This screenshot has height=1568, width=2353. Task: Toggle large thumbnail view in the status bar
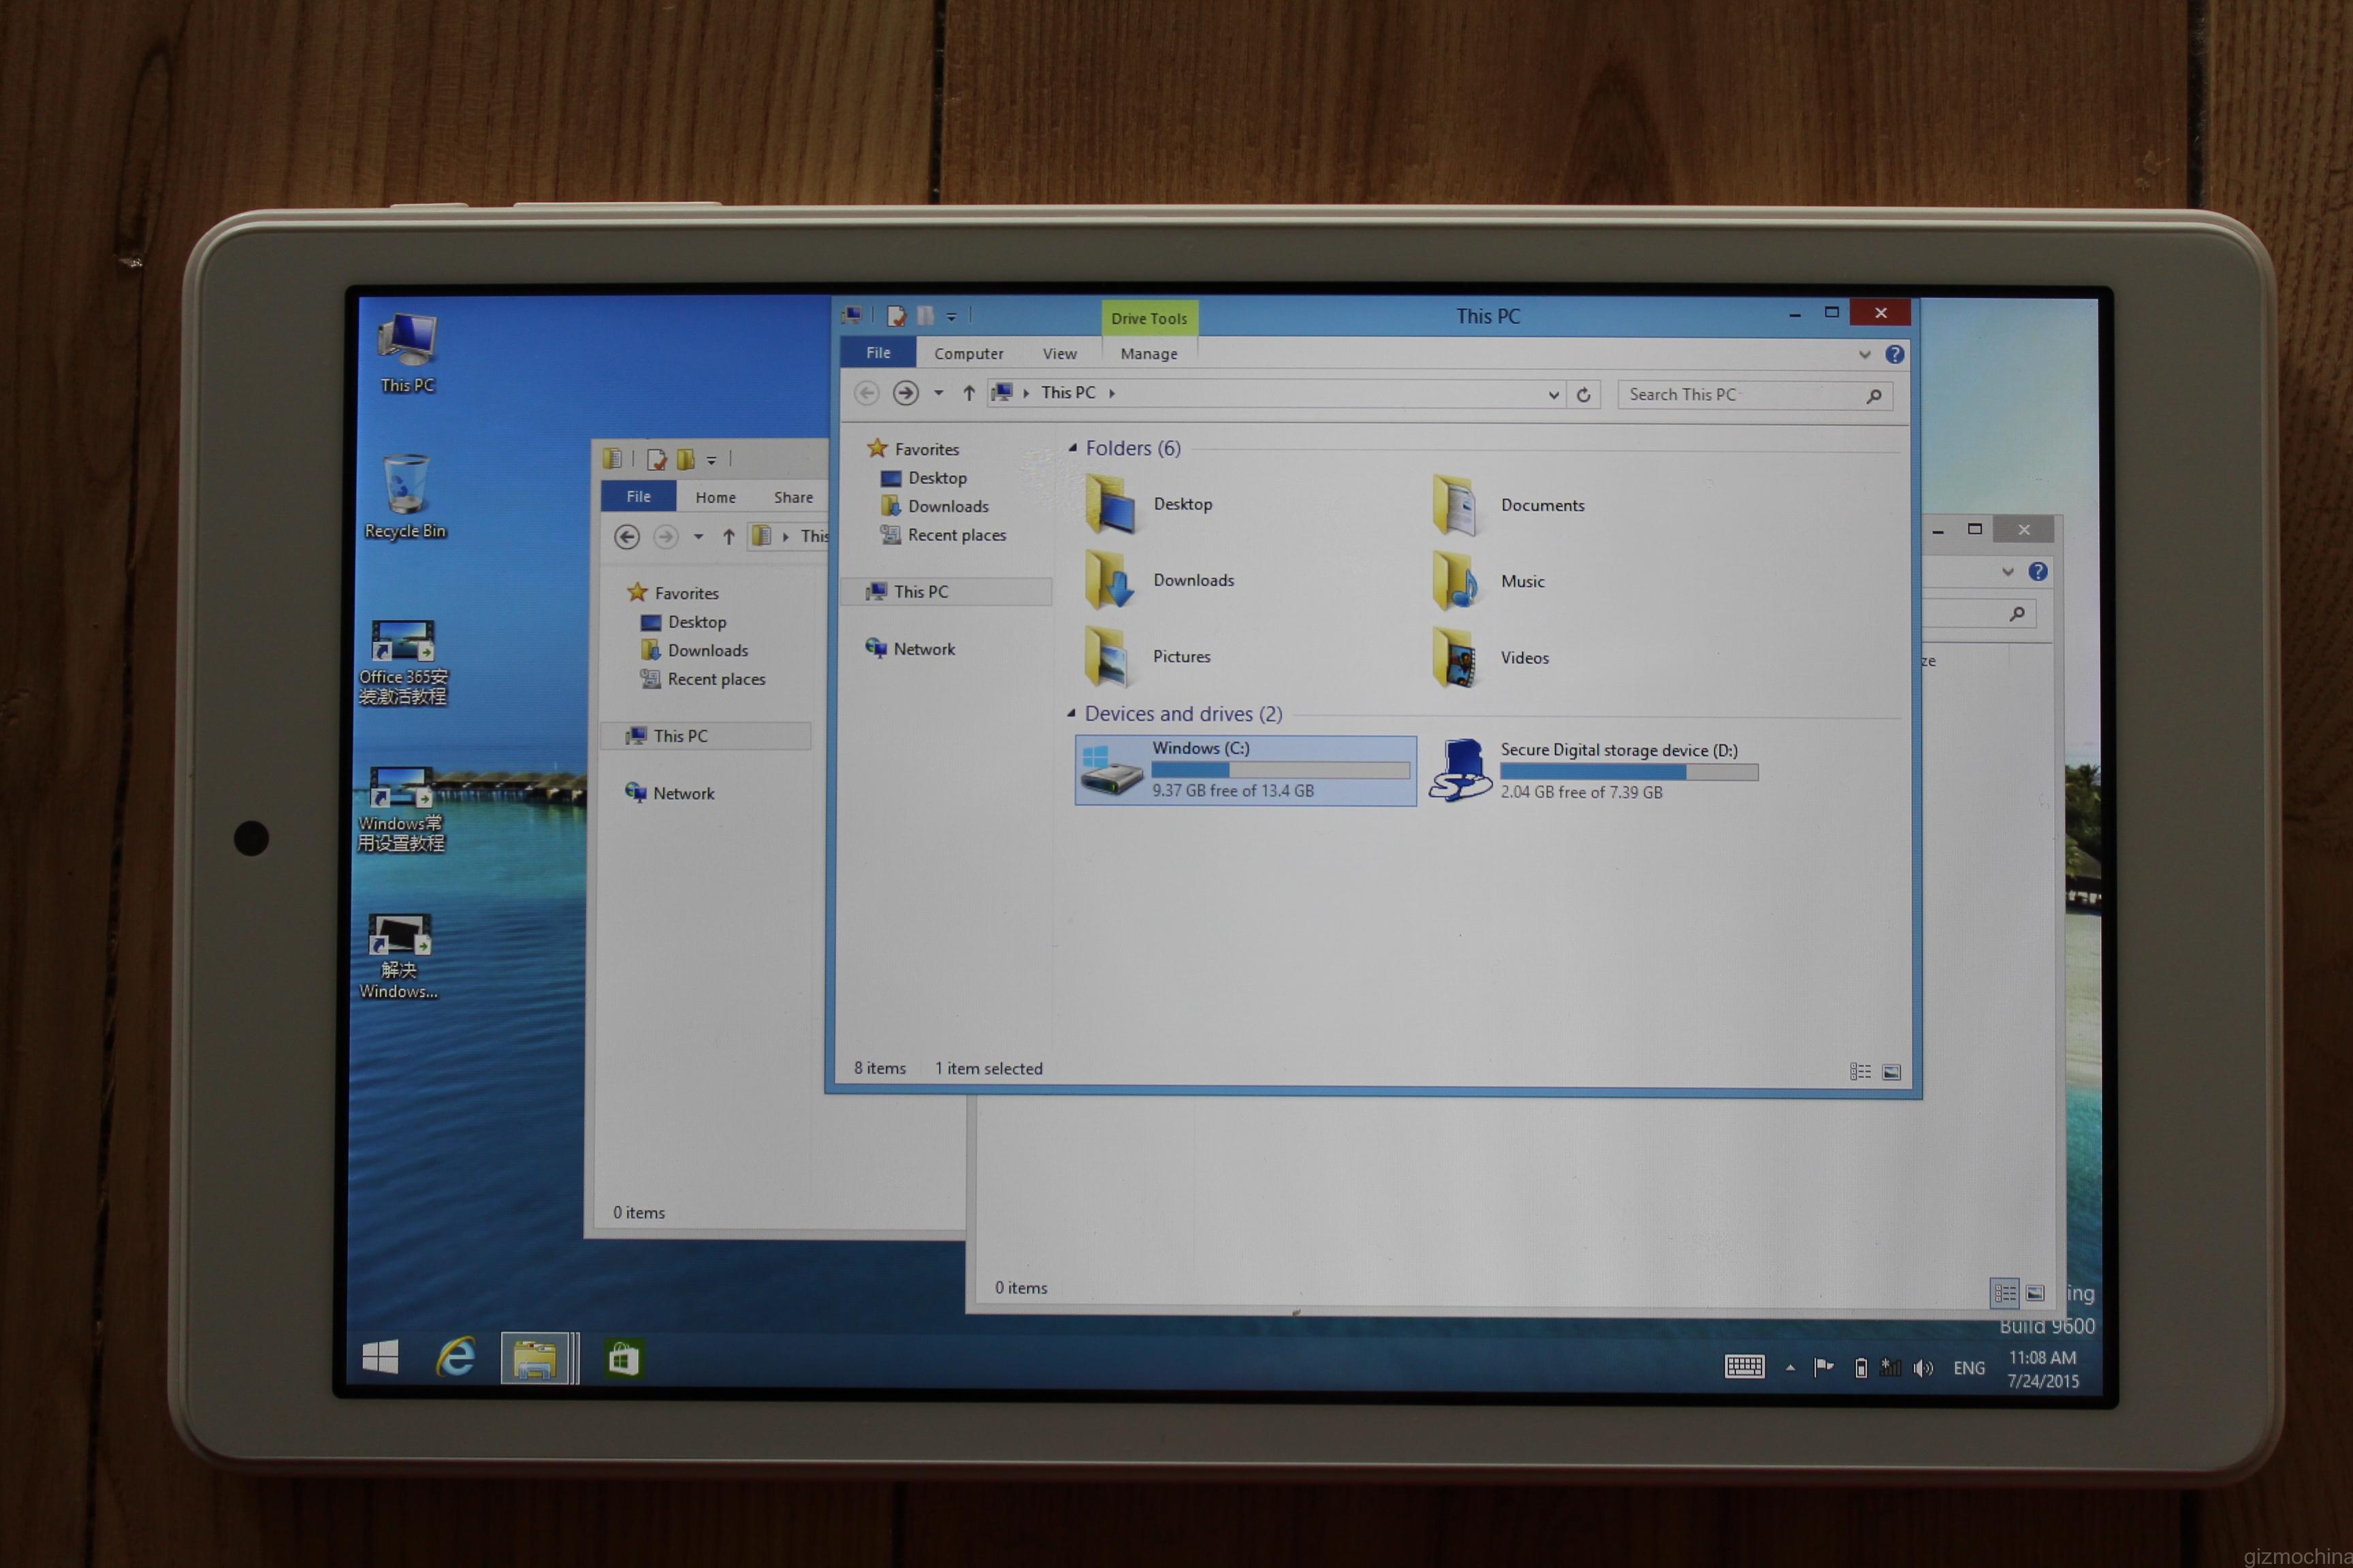(x=1892, y=1071)
